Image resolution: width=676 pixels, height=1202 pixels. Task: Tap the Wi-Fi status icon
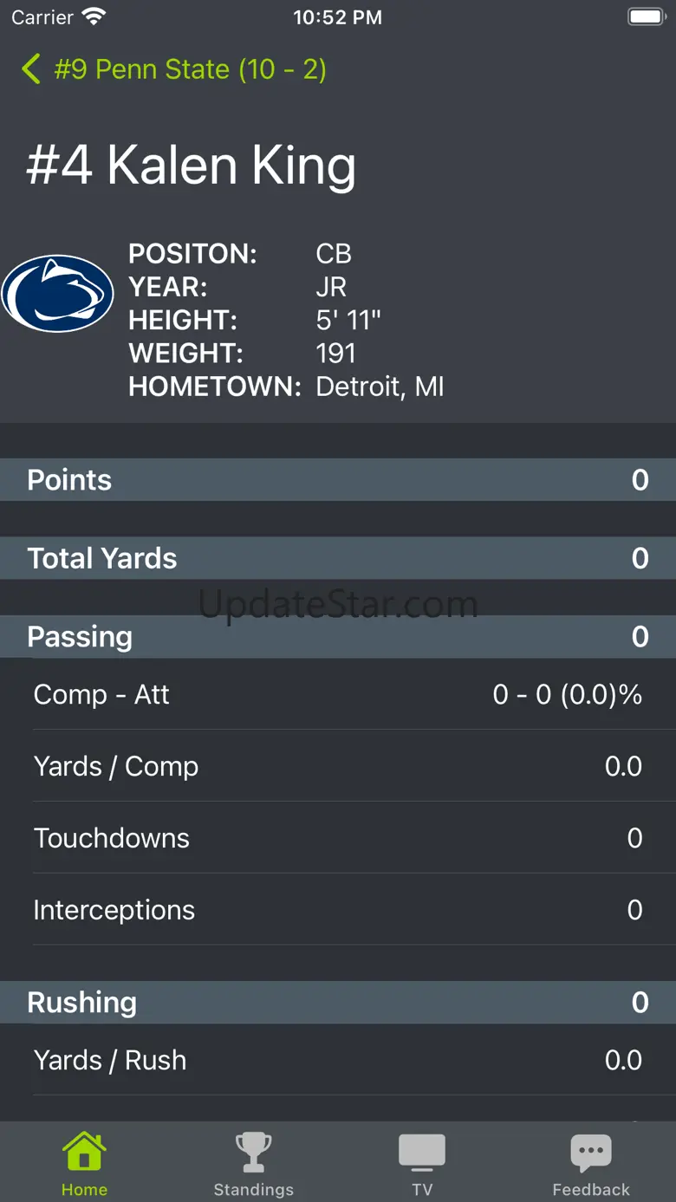(x=93, y=16)
